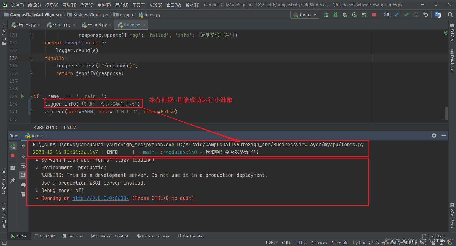The width and height of the screenshot is (456, 246).
Task: Click the Git update project arrow
Action: (397, 15)
